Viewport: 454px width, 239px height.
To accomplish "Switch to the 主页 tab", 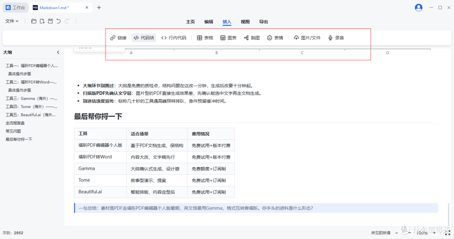I will [x=190, y=22].
